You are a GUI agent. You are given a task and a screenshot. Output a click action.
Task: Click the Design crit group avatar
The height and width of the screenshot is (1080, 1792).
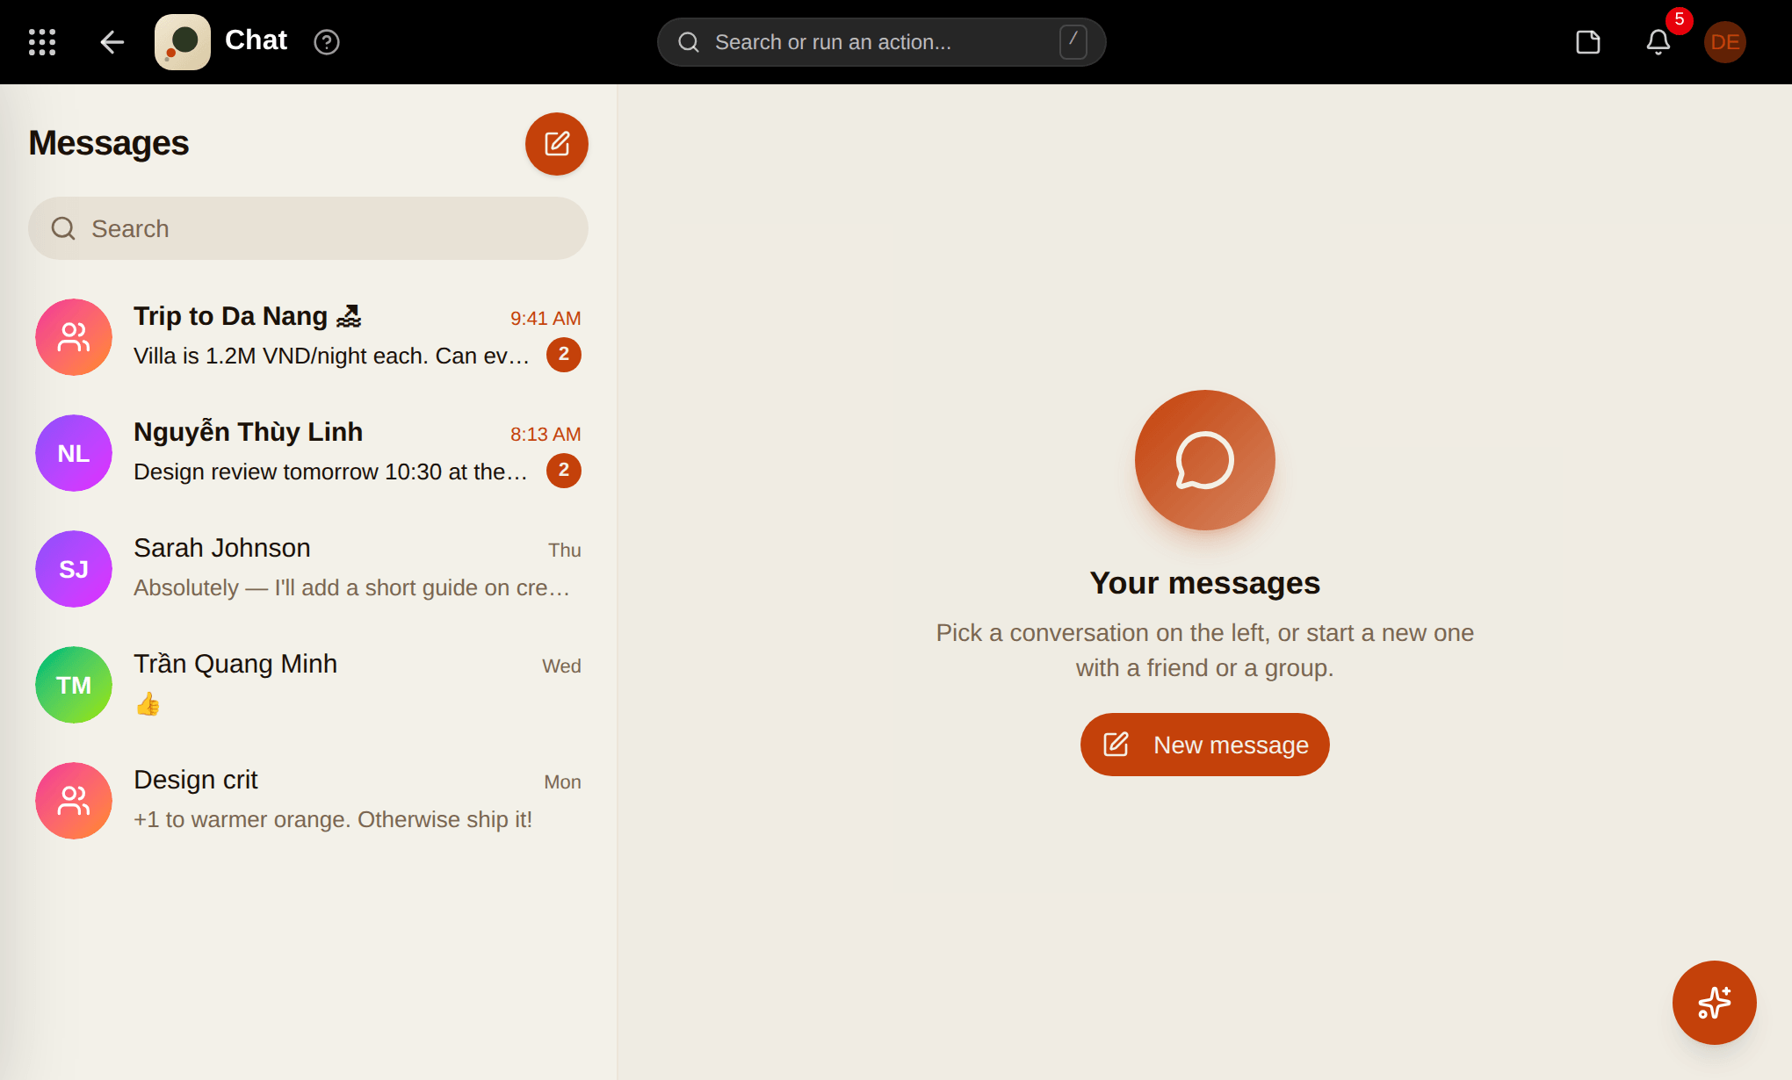pyautogui.click(x=74, y=801)
